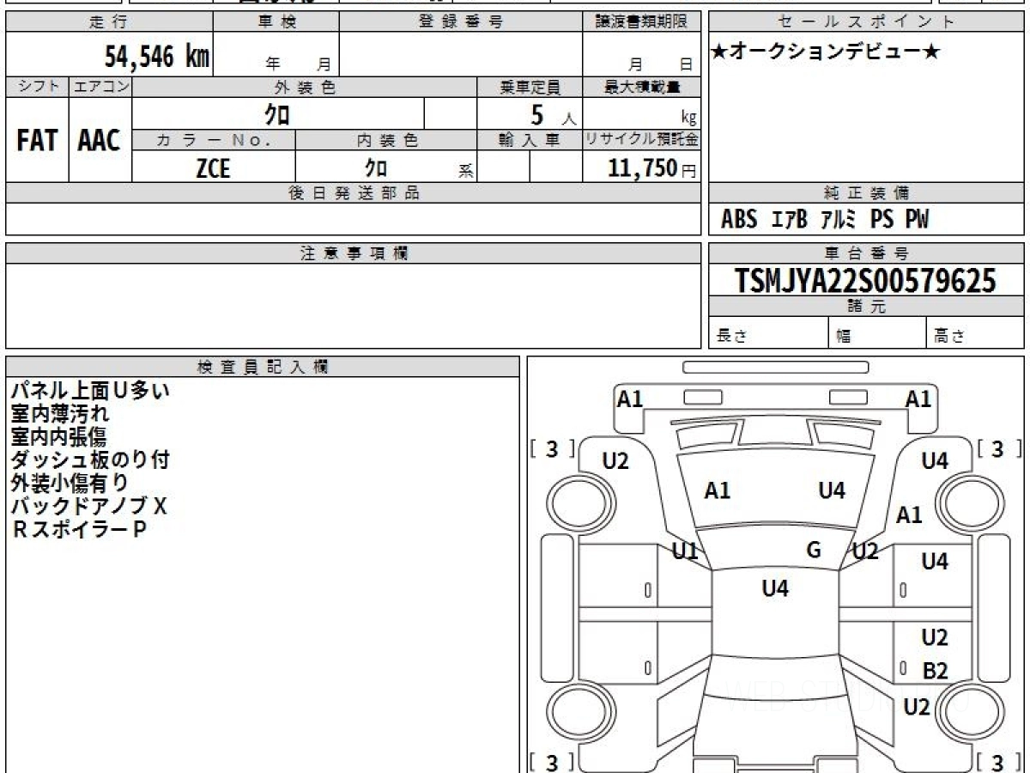Click the 純正装備 header
This screenshot has width=1030, height=773.
[866, 193]
